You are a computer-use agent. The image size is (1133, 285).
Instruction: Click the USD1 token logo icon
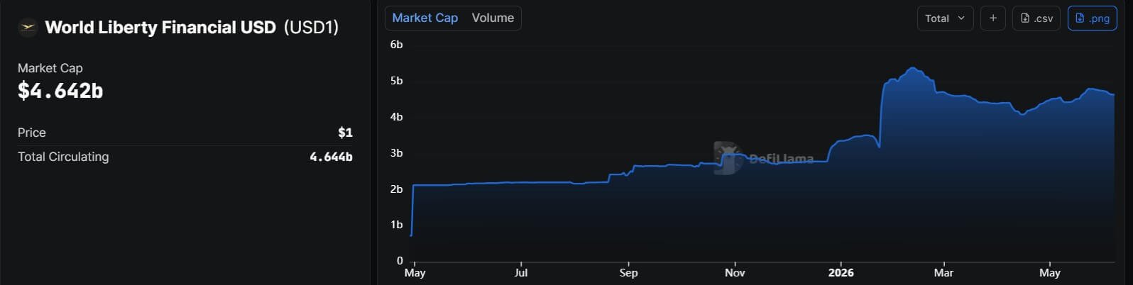28,27
